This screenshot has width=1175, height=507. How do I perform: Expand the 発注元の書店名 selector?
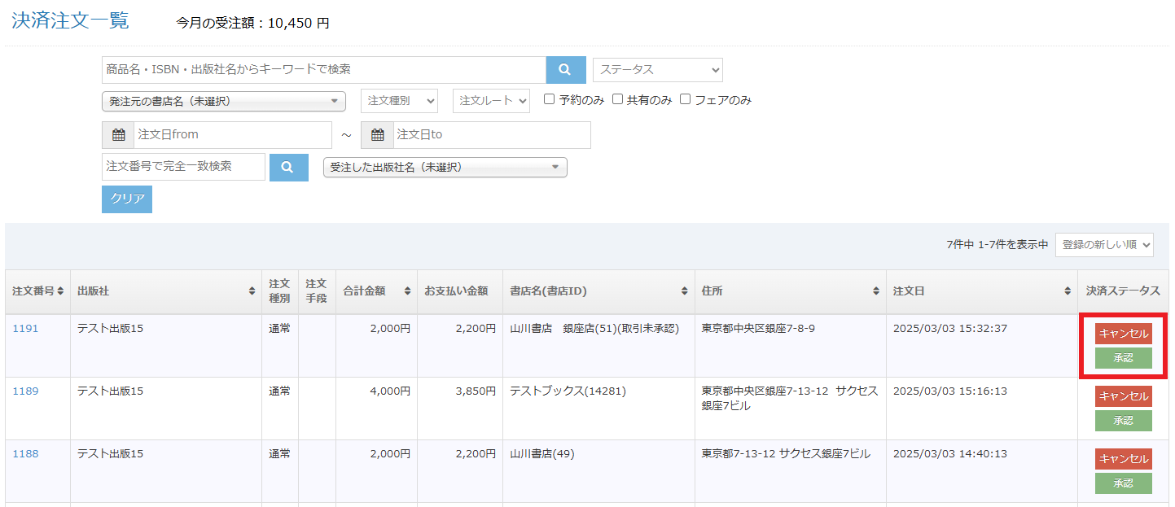click(x=222, y=100)
